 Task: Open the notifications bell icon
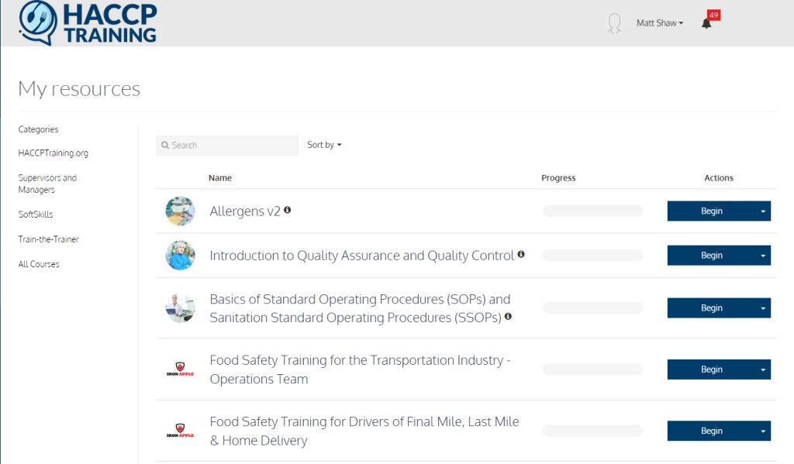[706, 23]
